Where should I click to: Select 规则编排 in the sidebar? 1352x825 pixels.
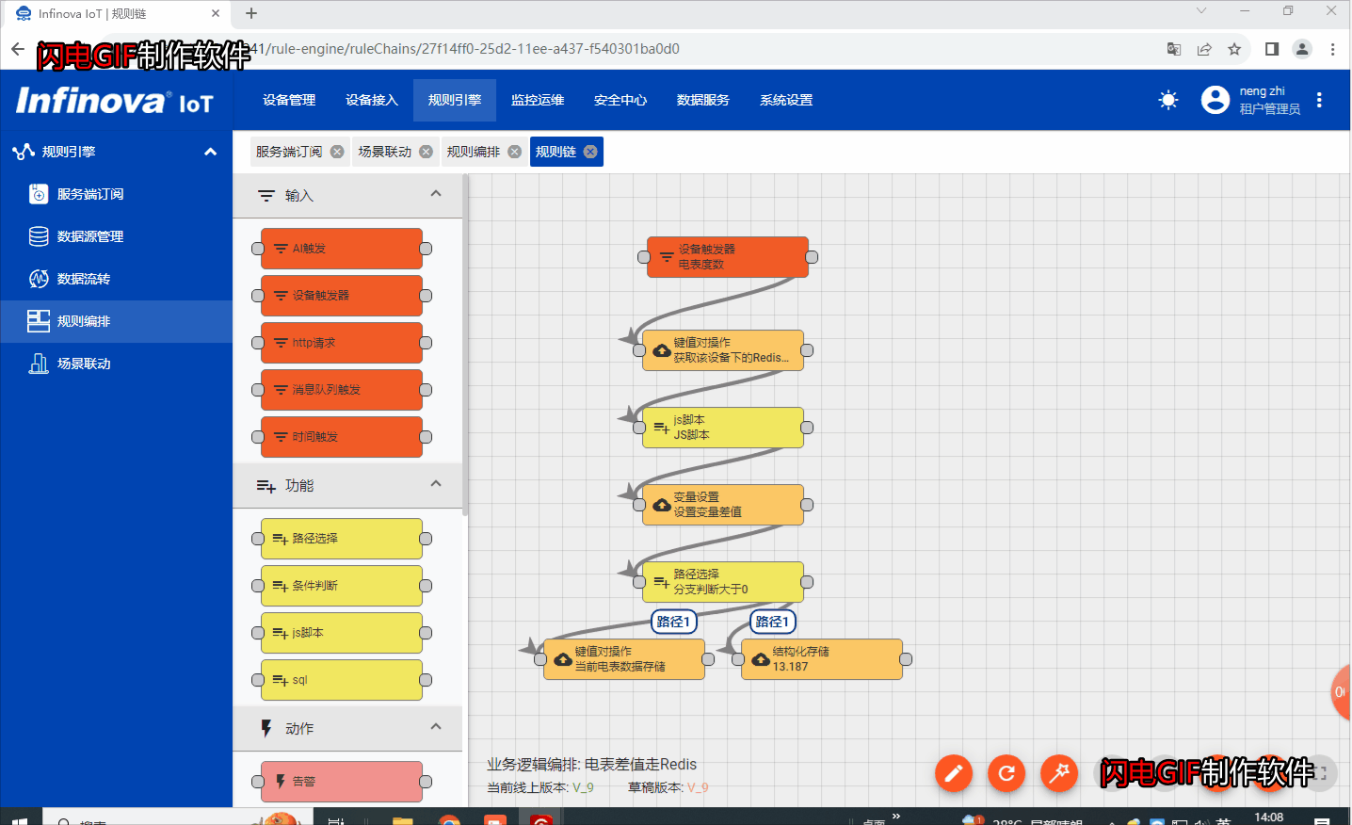point(116,321)
